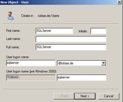Focus the First name text field
The width and height of the screenshot is (123, 102).
click(x=54, y=31)
